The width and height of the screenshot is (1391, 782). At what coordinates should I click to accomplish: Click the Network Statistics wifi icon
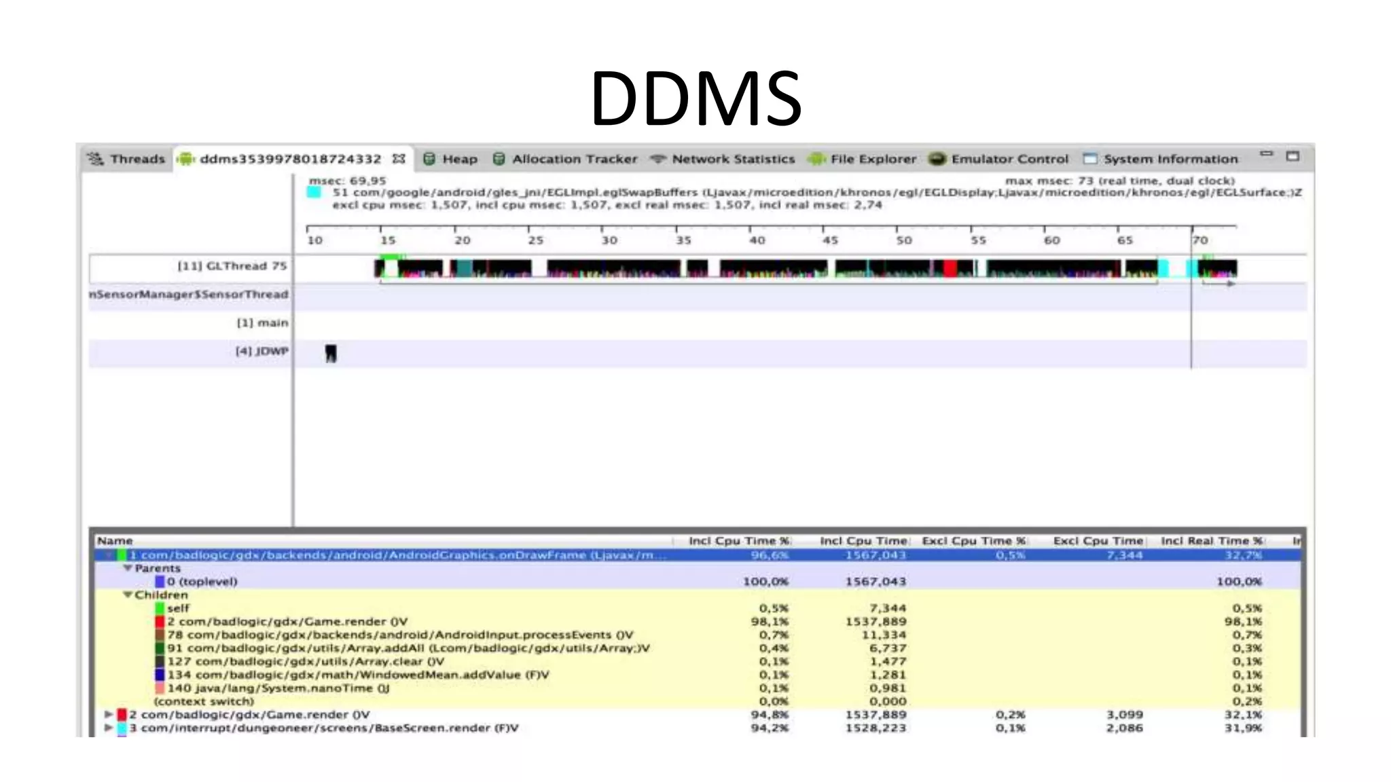(x=657, y=159)
